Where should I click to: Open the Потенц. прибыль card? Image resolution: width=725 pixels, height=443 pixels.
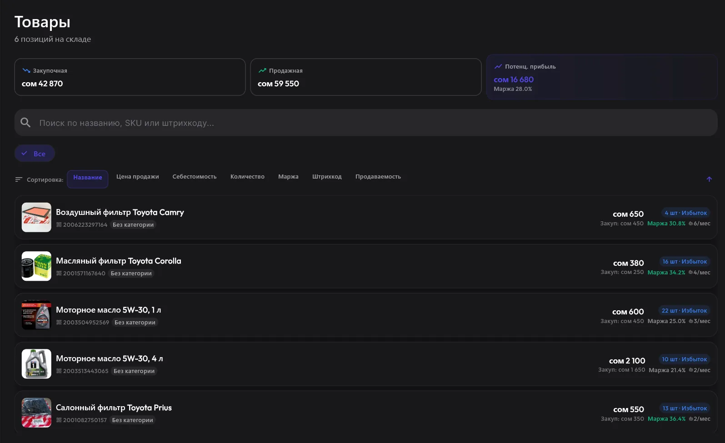coord(602,77)
